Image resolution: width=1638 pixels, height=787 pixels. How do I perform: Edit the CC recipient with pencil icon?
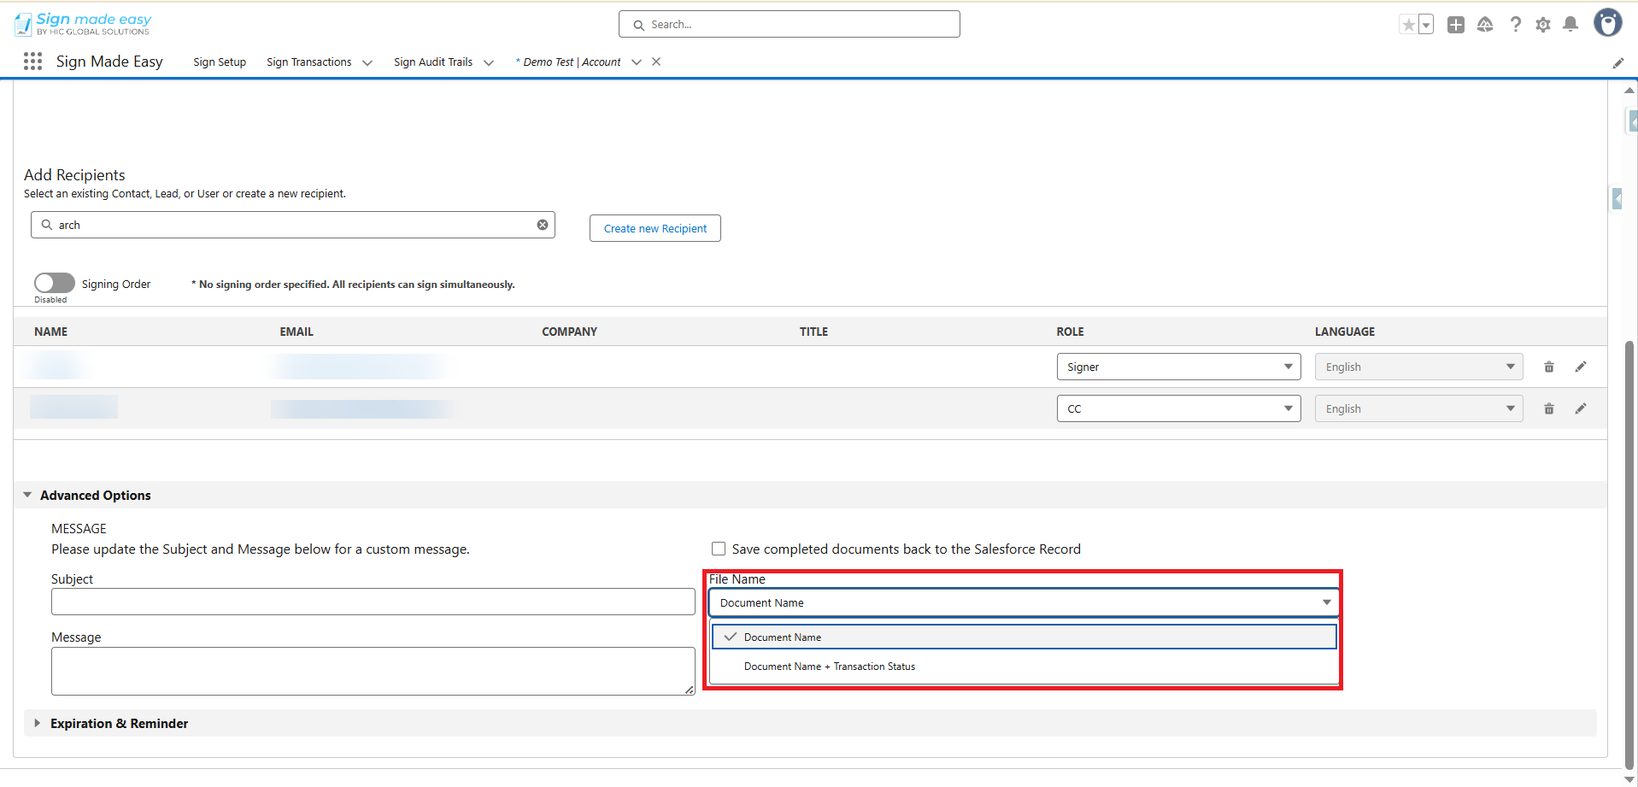click(1580, 409)
